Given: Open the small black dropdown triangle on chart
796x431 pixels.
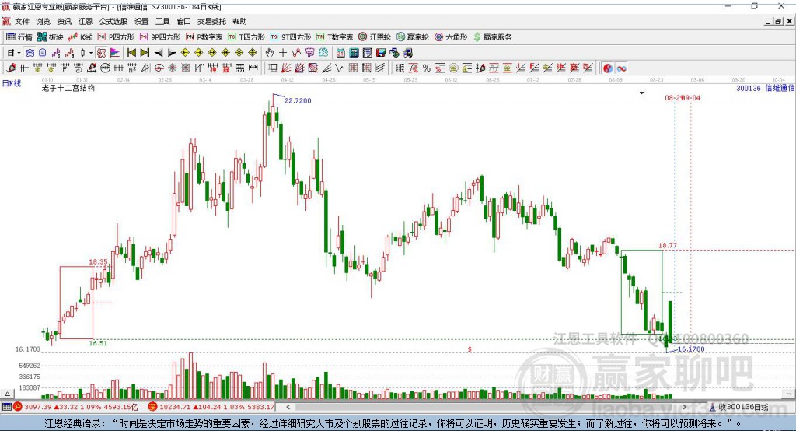Looking at the screenshot, I should point(641,93).
